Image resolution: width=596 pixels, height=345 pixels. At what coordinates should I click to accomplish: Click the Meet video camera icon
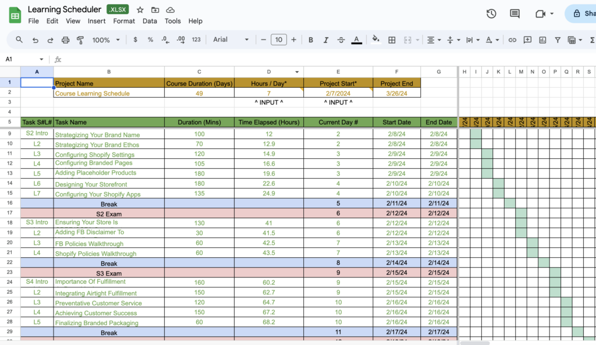pyautogui.click(x=540, y=14)
